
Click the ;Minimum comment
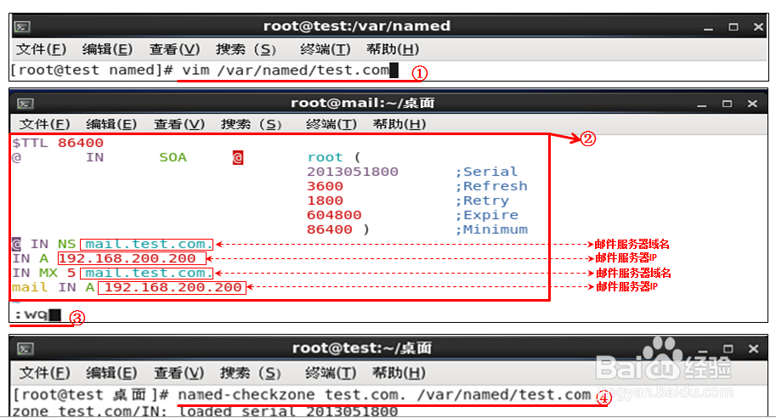coord(491,229)
